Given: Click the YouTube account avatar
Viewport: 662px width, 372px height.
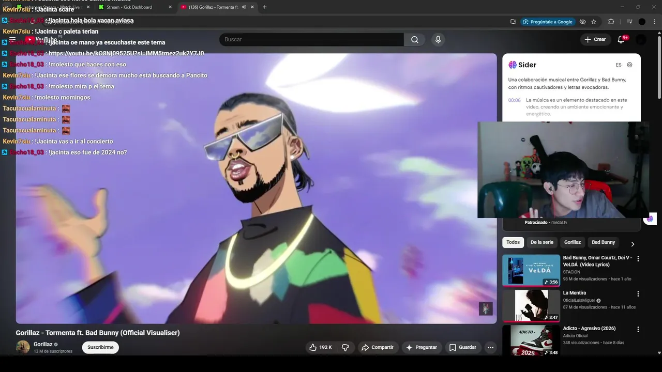Looking at the screenshot, I should coord(641,40).
